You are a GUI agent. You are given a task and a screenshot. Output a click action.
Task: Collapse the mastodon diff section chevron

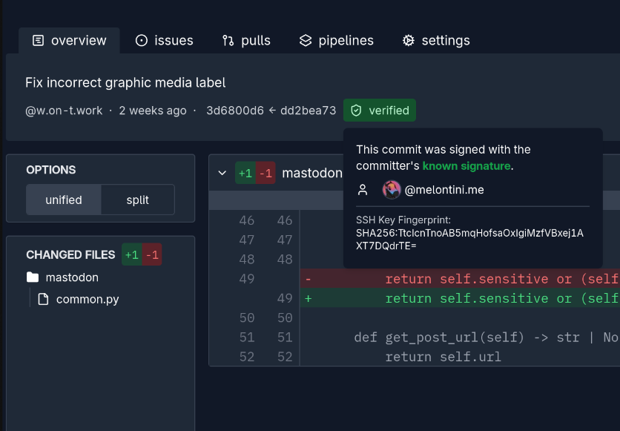tap(222, 172)
